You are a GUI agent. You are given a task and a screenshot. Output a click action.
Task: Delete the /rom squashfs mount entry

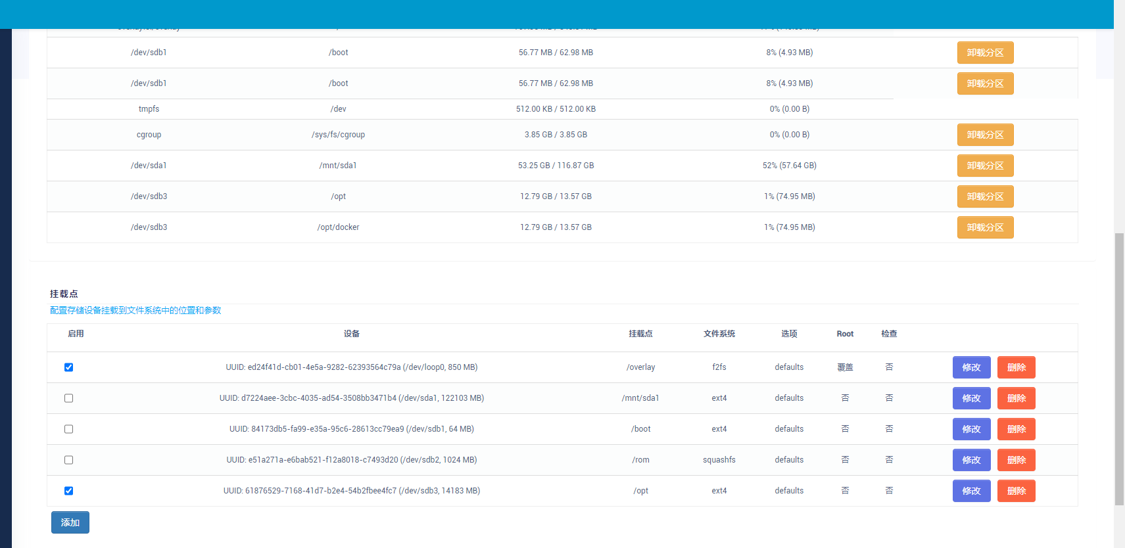pos(1016,460)
